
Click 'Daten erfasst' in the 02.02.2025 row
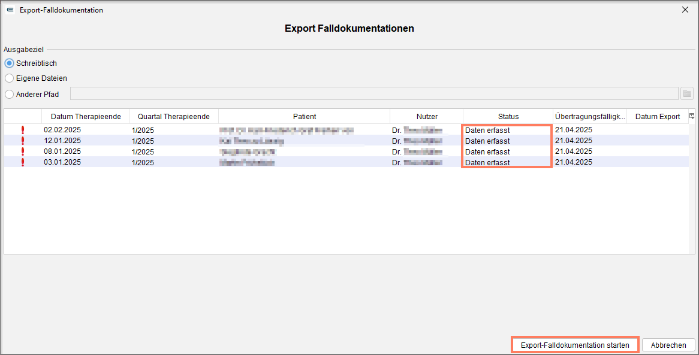click(x=487, y=131)
